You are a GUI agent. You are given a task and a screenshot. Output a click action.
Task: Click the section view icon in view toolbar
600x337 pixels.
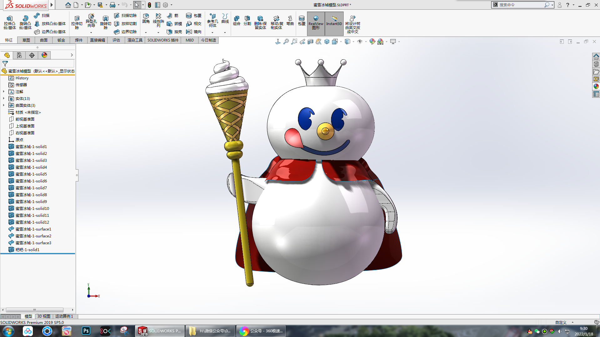coord(310,42)
